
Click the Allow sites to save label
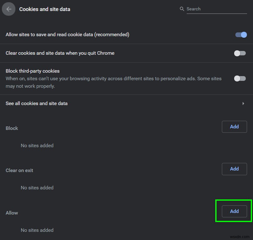coord(67,35)
